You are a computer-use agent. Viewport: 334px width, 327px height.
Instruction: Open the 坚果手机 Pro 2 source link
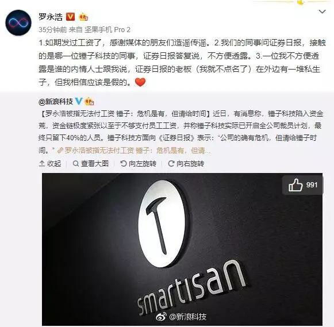tap(108, 30)
